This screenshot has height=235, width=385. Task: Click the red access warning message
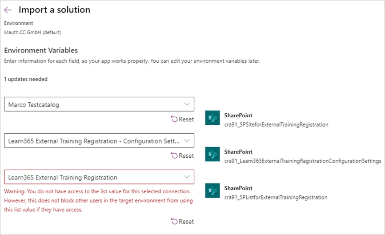tap(98, 200)
